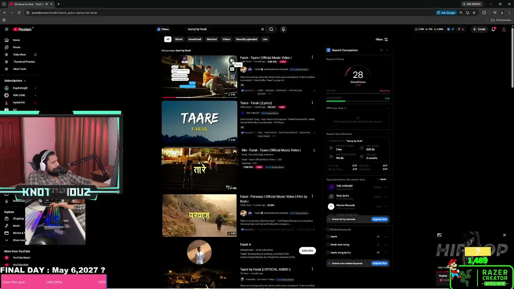Image resolution: width=514 pixels, height=289 pixels.
Task: Expand the Subscriptions section in the sidebar
Action: [x=15, y=81]
